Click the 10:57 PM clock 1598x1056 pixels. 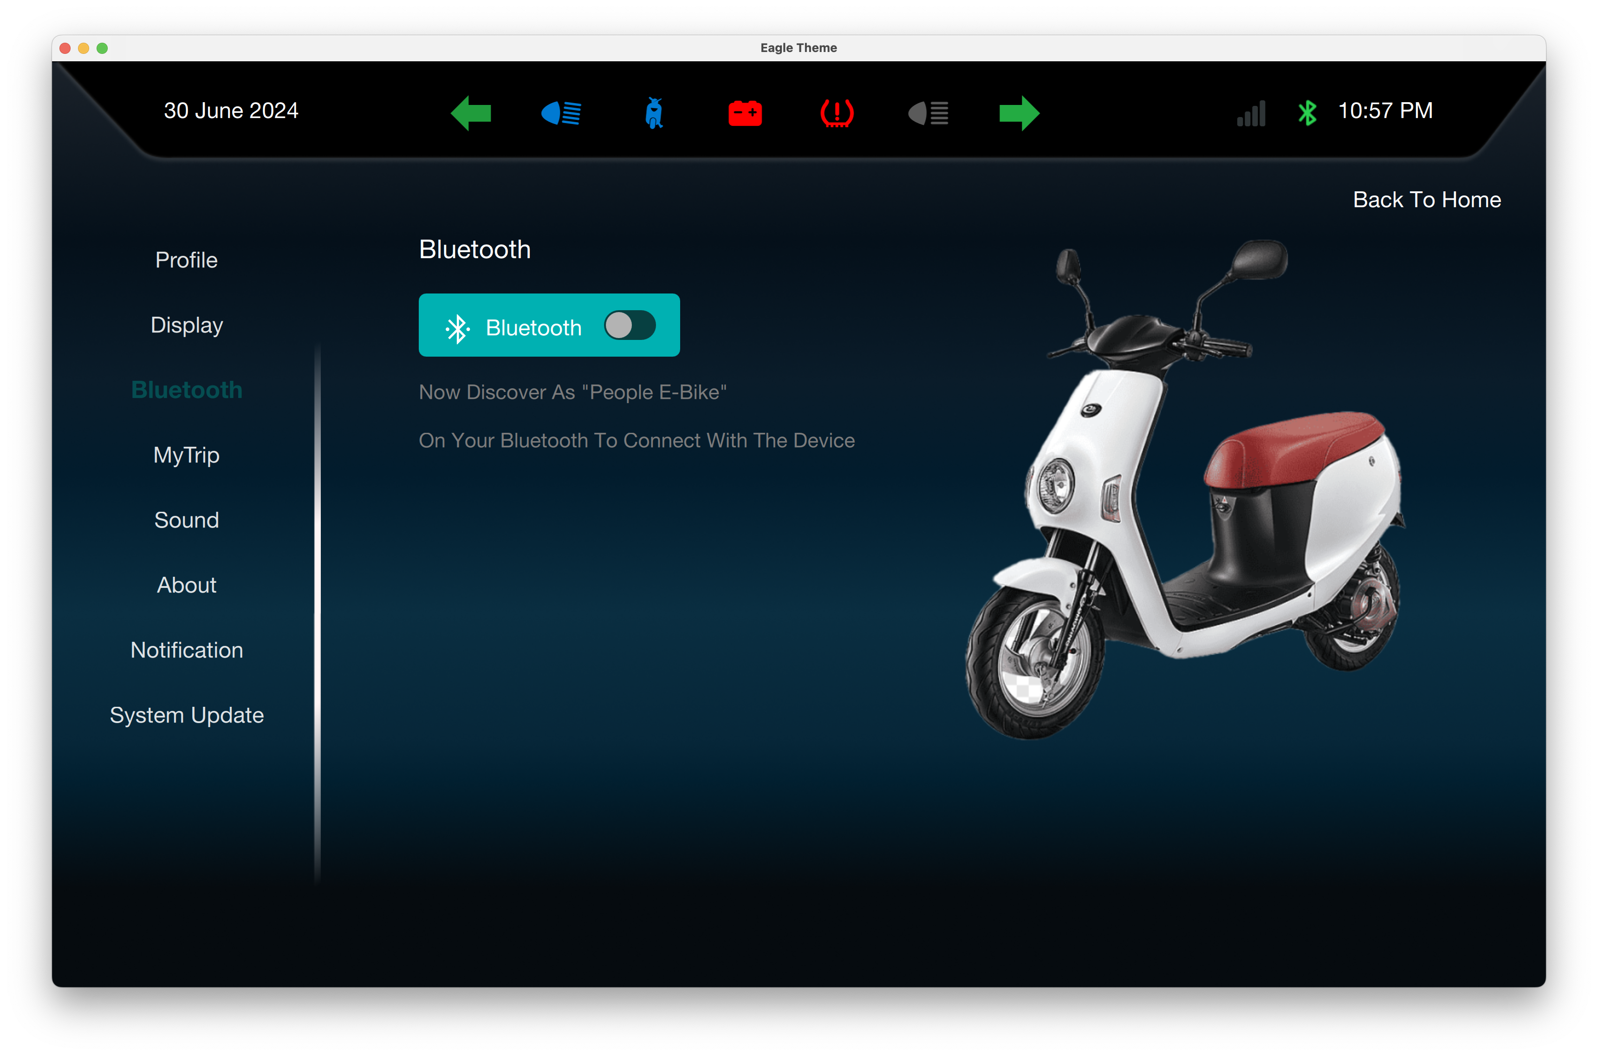point(1385,111)
